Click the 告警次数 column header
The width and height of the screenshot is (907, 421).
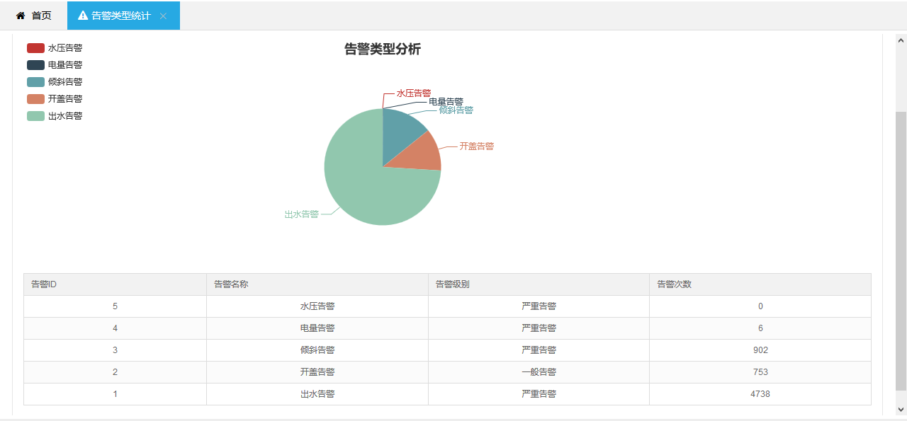click(674, 284)
